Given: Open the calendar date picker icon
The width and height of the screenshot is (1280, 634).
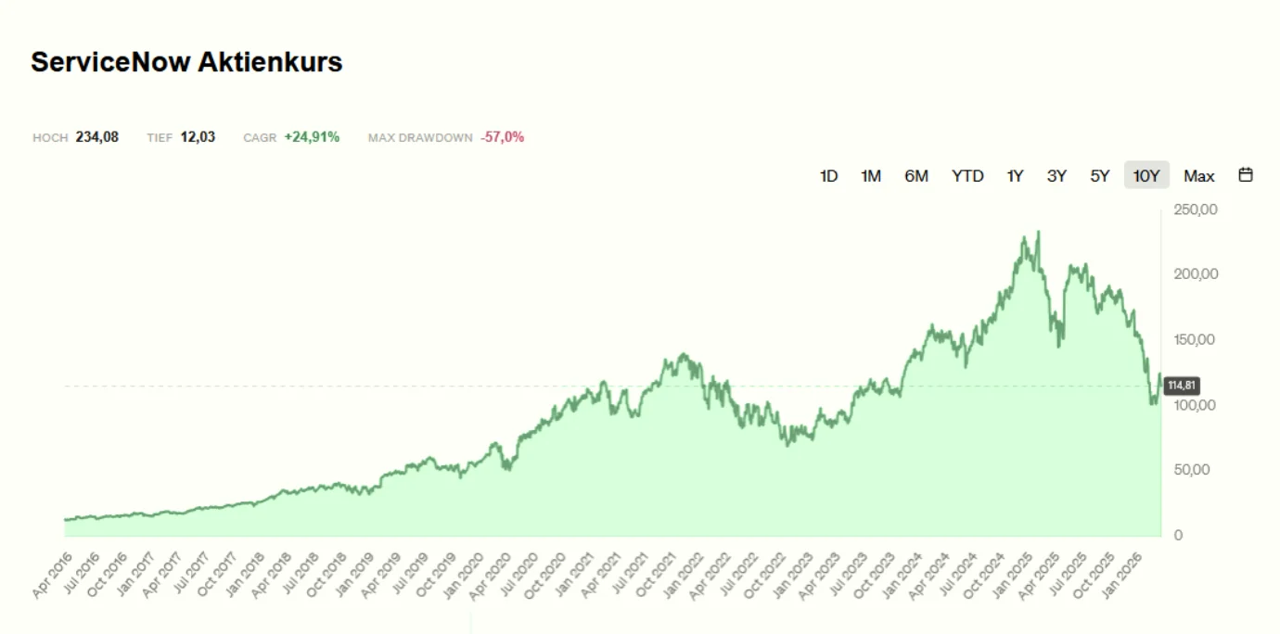Looking at the screenshot, I should pos(1245,174).
